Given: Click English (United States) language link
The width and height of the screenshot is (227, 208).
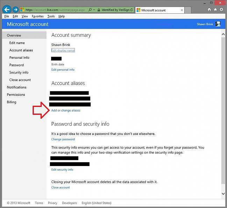Looking at the screenshot, I should pyautogui.click(x=97, y=203).
